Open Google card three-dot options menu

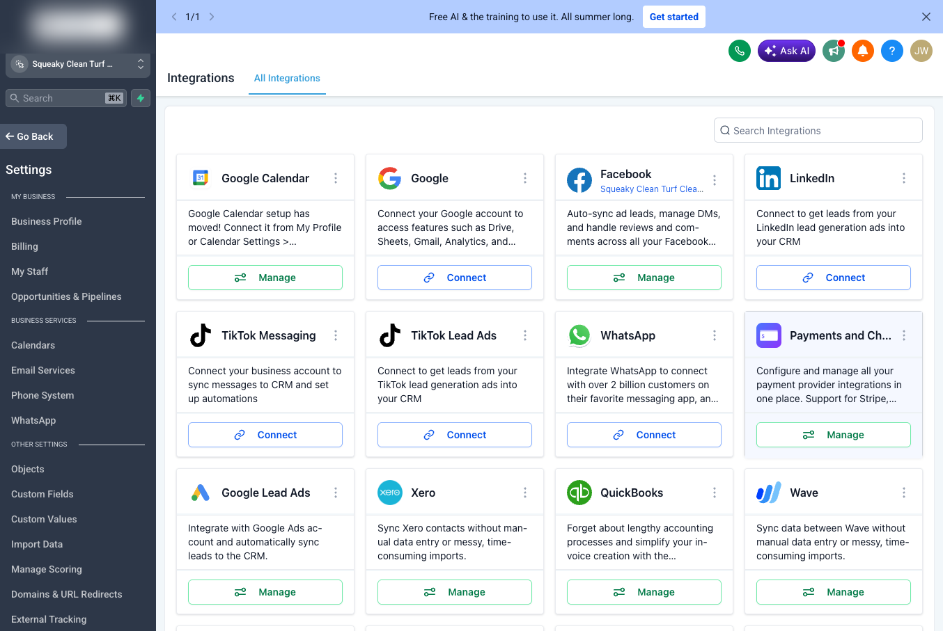pos(525,178)
